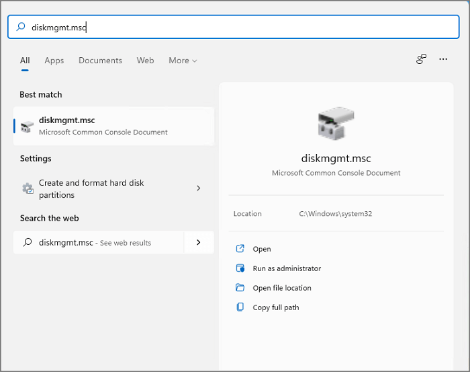Click the search magnifier icon in search box
The image size is (470, 372).
tap(21, 27)
